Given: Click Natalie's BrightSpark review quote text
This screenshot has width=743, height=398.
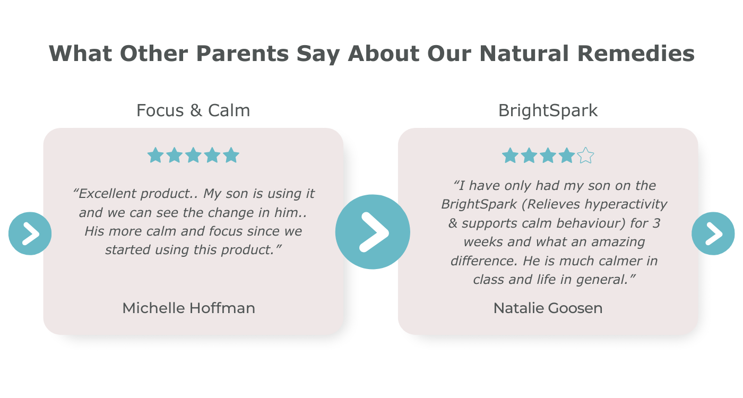Looking at the screenshot, I should coord(554,232).
